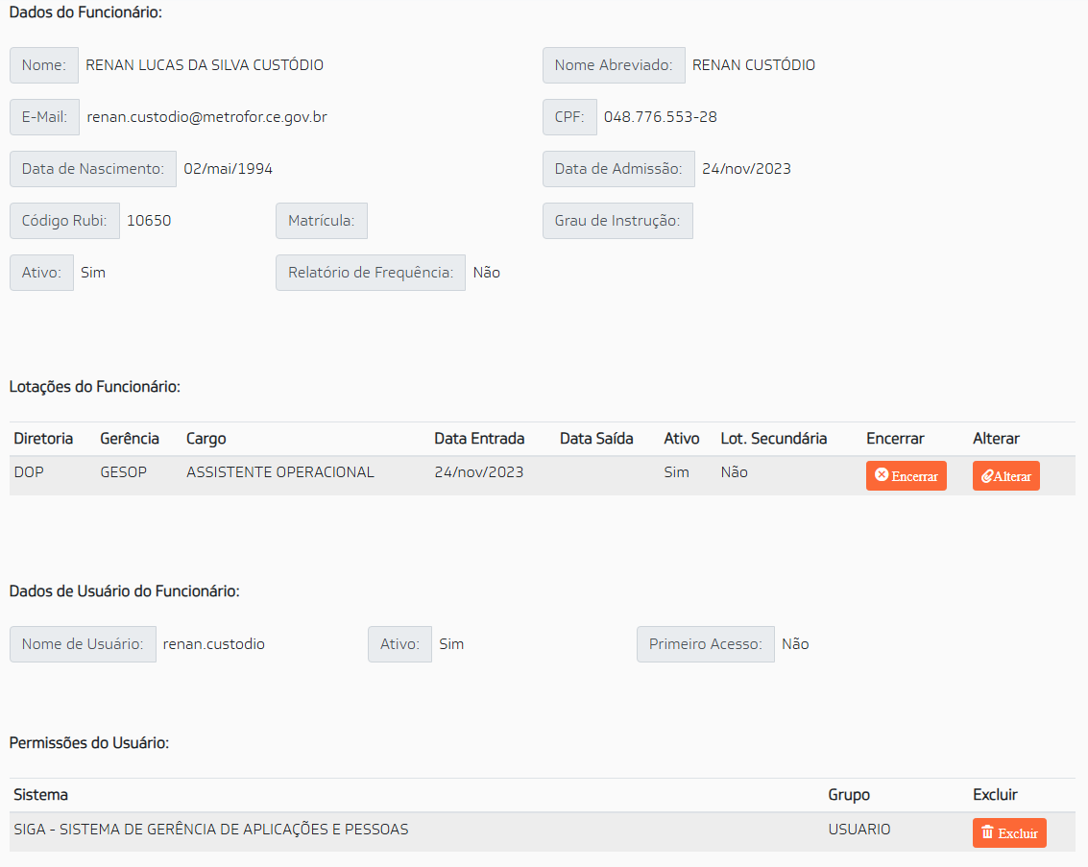Click the E-Mail label box
1088x867 pixels.
point(44,117)
